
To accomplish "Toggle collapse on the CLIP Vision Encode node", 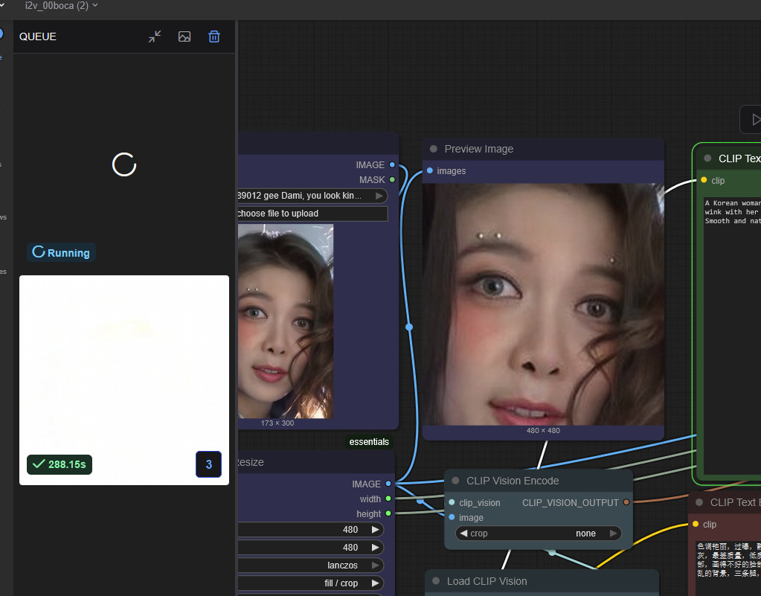I will (x=455, y=481).
